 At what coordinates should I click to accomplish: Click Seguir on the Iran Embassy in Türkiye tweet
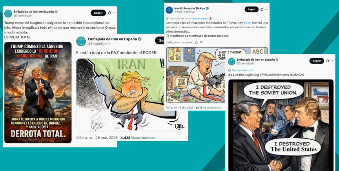[x=252, y=9]
